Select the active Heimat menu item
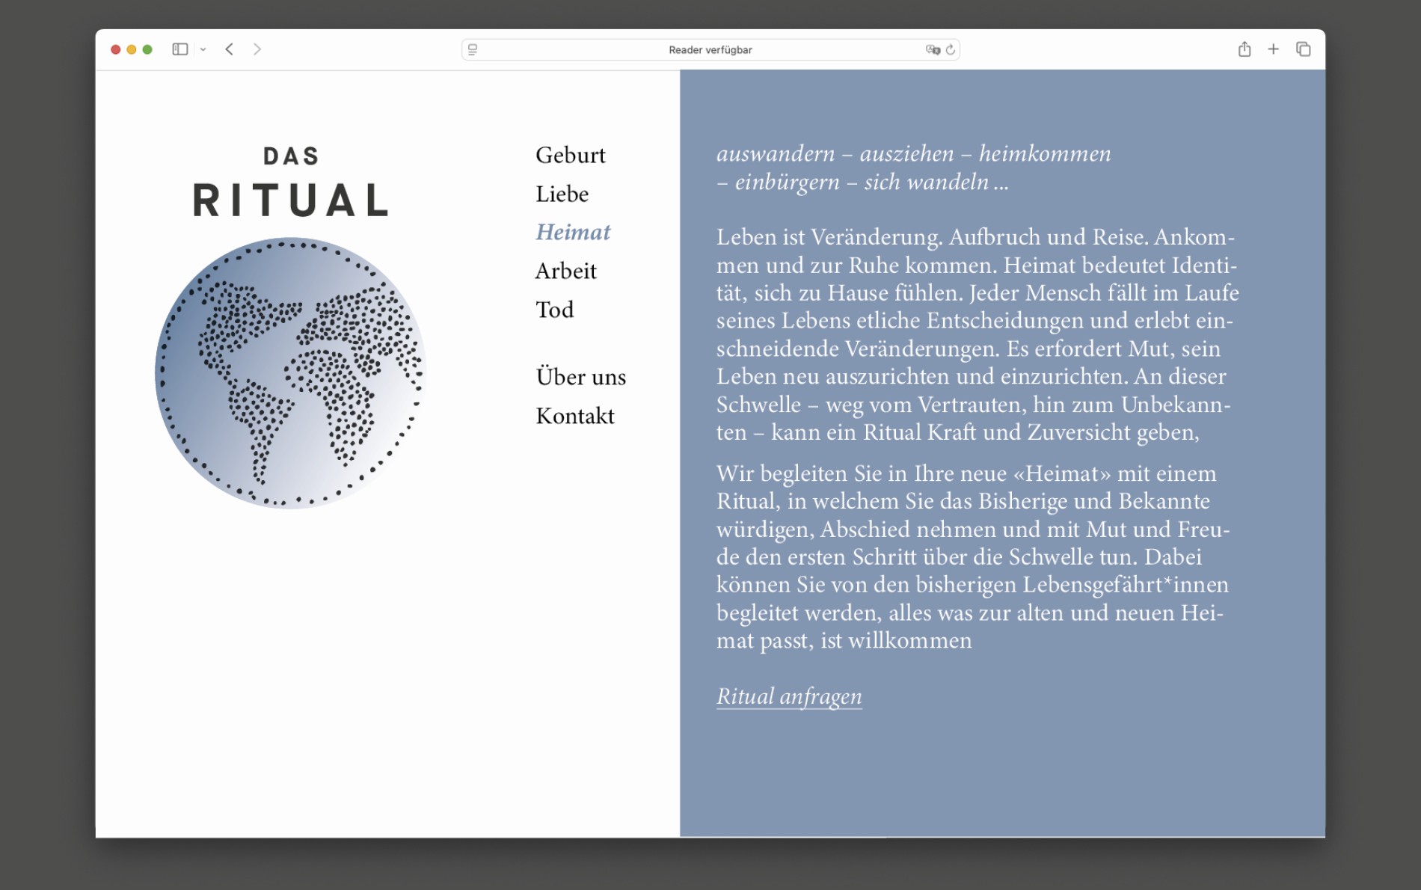Image resolution: width=1421 pixels, height=890 pixels. (573, 232)
